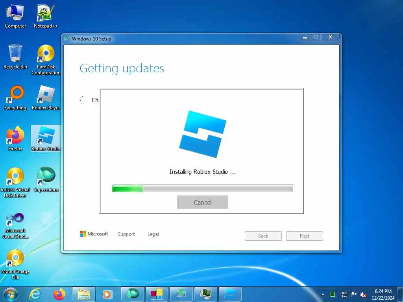
Task: Select the Microsoft Visual Studio shortcut
Action: tap(15, 226)
